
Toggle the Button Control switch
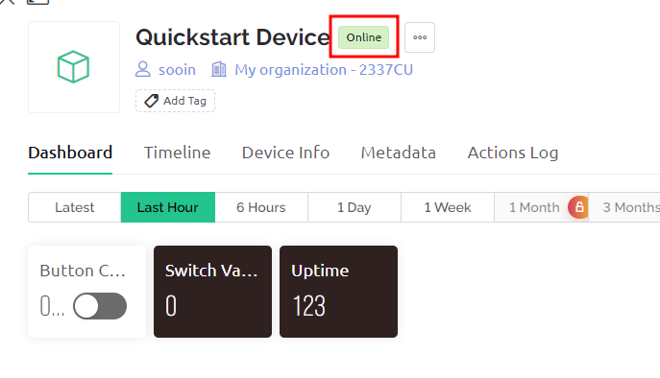100,306
